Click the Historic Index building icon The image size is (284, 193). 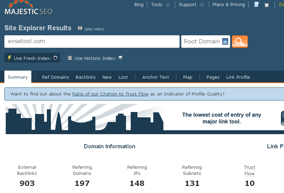point(70,58)
